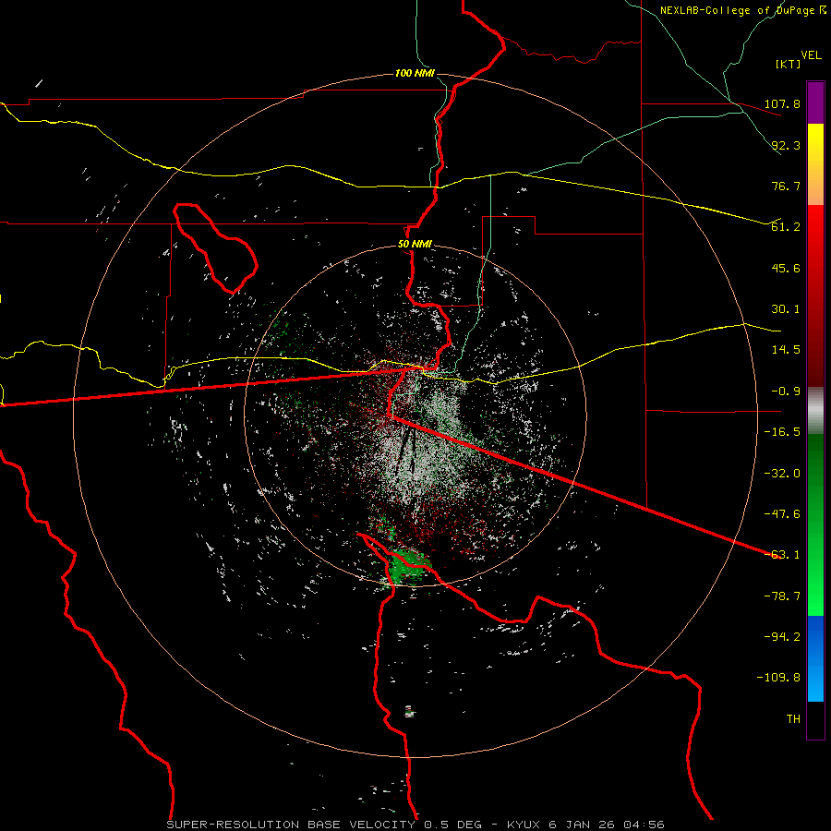This screenshot has height=831, width=831.
Task: Click the blue segment of velocity color bar
Action: 815,658
